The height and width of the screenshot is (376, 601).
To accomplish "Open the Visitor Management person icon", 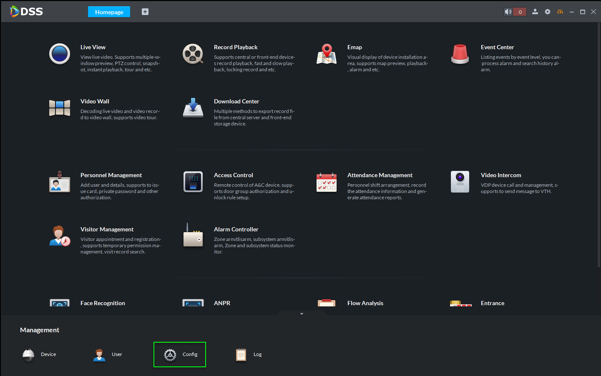I will click(60, 236).
